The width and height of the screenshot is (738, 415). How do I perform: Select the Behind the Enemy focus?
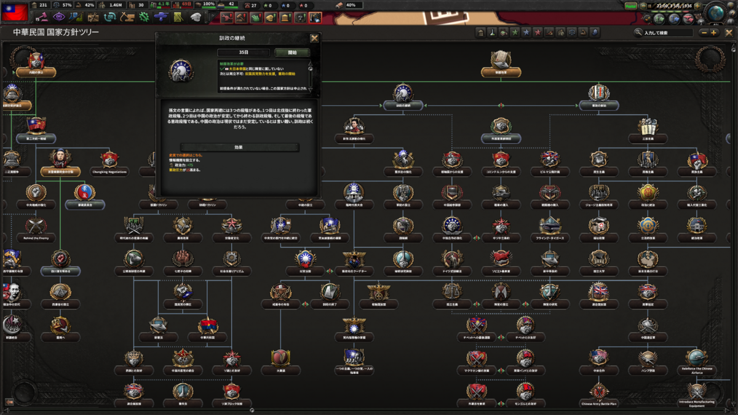click(36, 229)
